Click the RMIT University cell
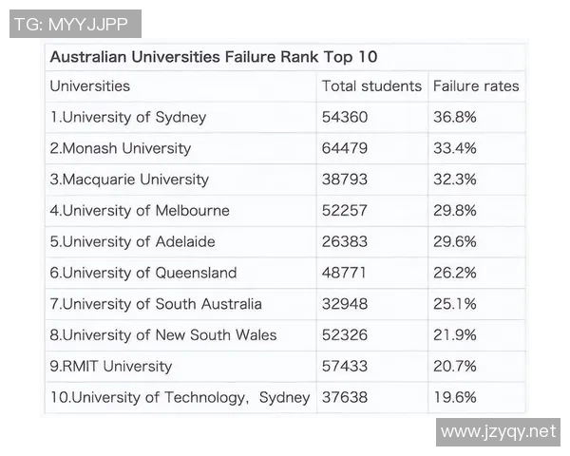570x456 pixels. pyautogui.click(x=111, y=366)
